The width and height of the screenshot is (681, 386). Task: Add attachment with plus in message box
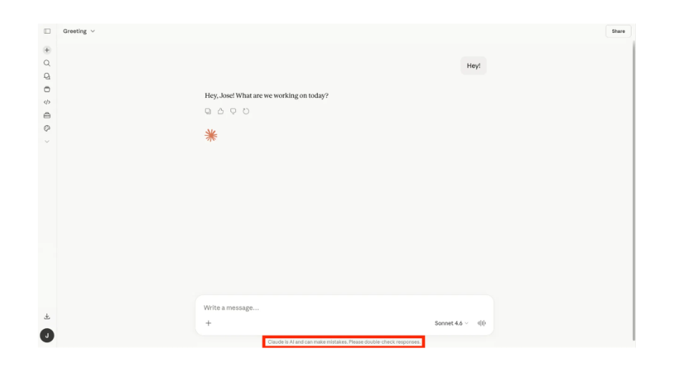point(208,323)
